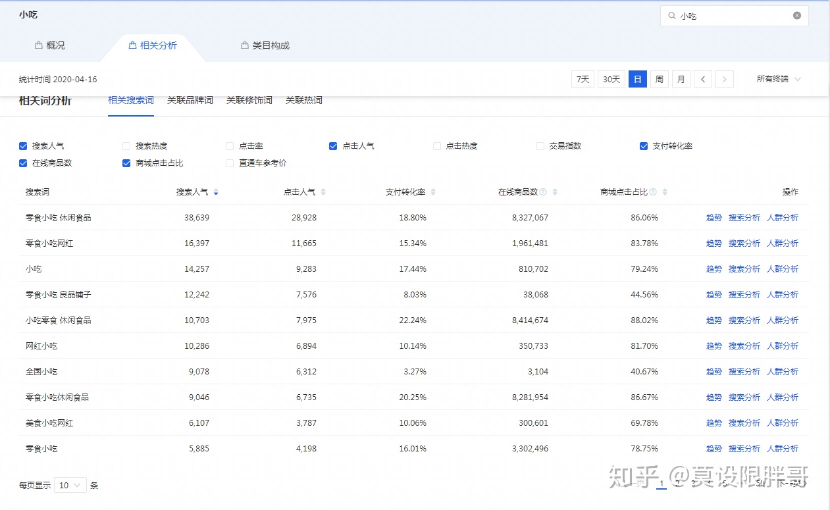Open the 关联品牌词 sub-tab

[x=190, y=101]
